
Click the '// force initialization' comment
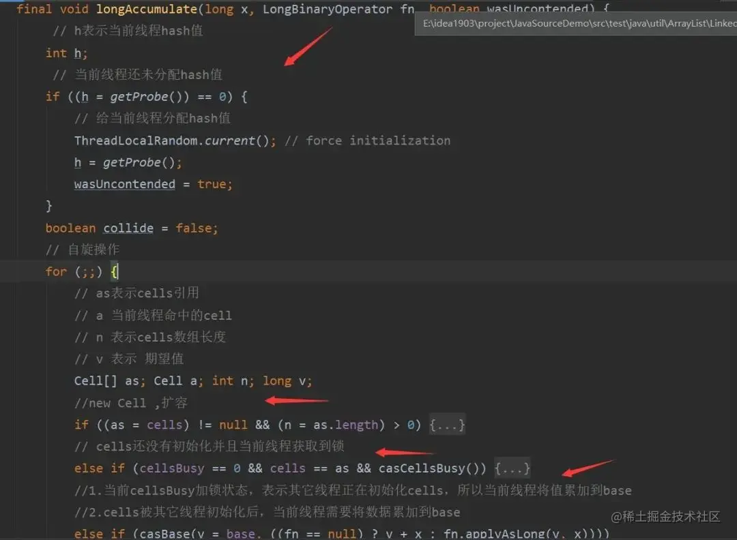[368, 140]
